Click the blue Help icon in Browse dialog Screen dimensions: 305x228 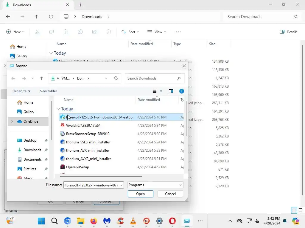181,91
